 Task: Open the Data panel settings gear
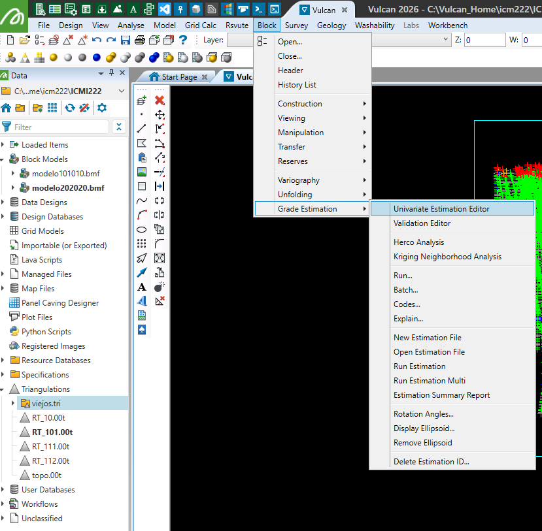tap(101, 108)
